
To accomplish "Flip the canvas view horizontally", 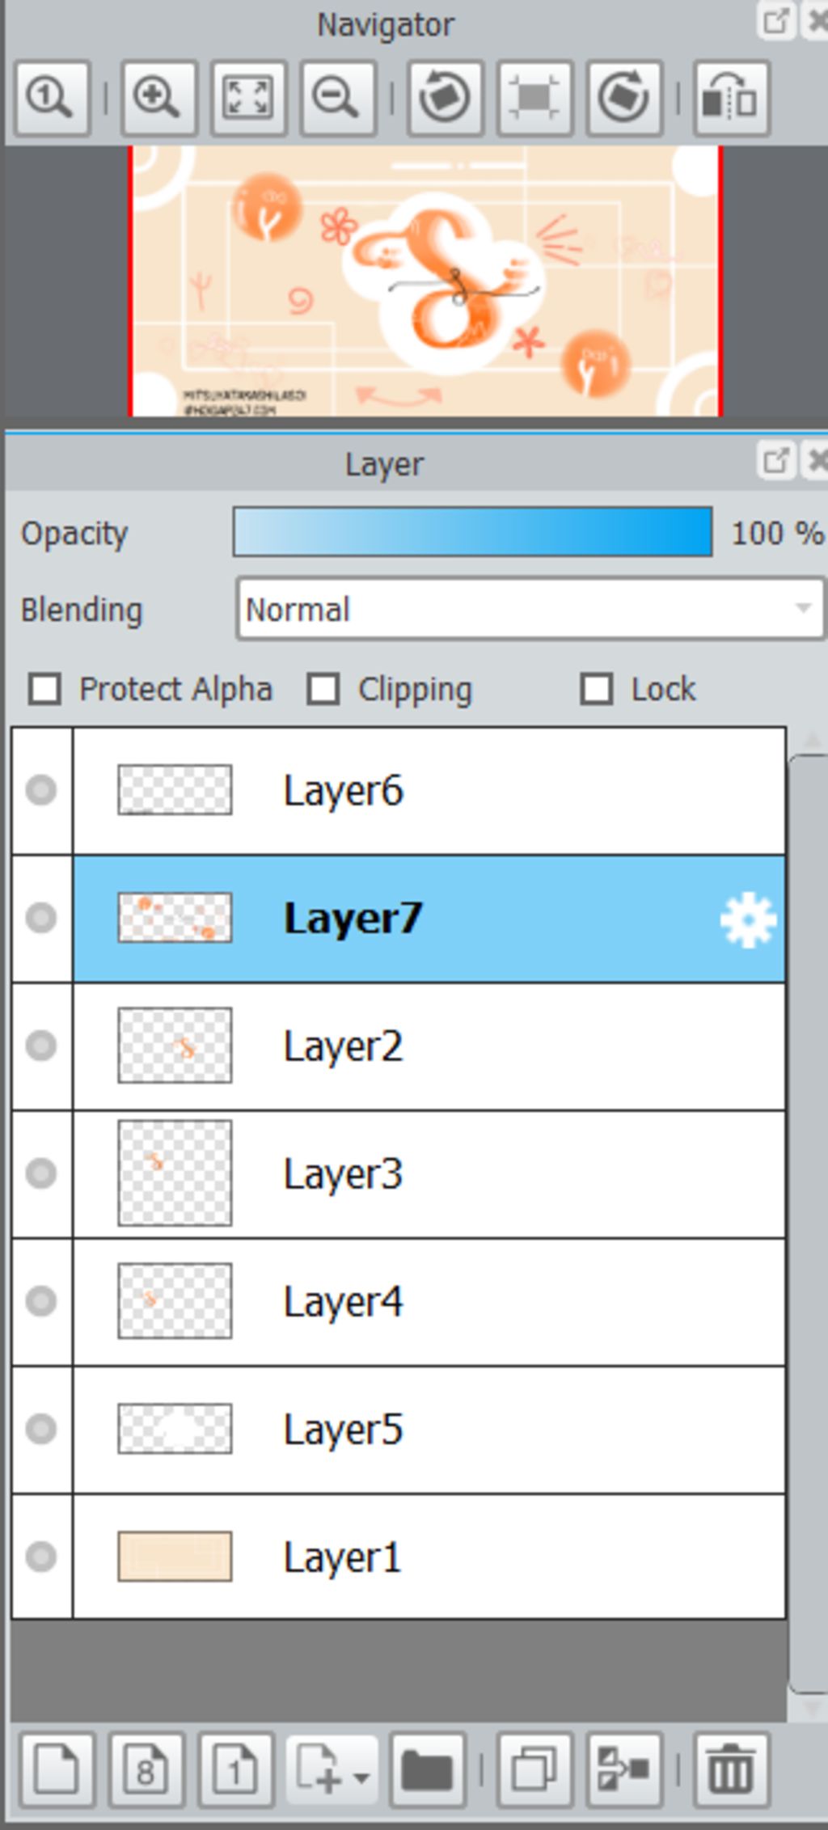I will click(731, 98).
